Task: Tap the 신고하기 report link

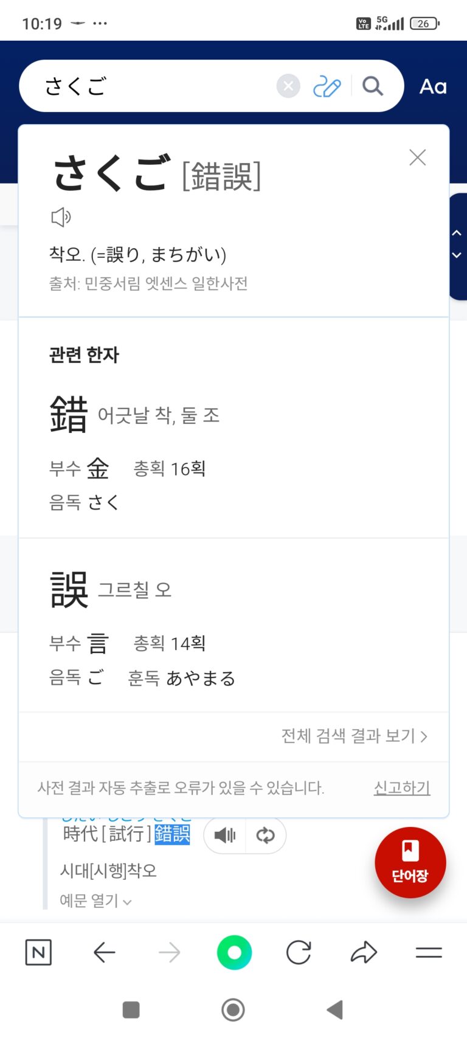Action: pyautogui.click(x=402, y=788)
